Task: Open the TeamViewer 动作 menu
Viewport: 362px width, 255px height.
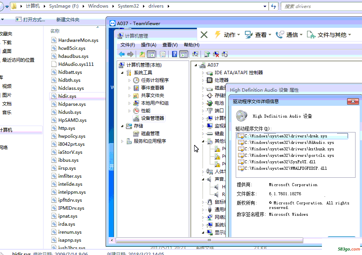Action: coord(227,35)
